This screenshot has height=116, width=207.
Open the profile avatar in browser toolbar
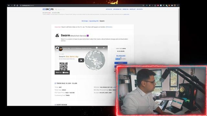click(x=175, y=5)
